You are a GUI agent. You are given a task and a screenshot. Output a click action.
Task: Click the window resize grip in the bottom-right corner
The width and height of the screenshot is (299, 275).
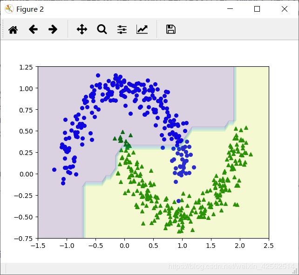[x=296, y=271]
